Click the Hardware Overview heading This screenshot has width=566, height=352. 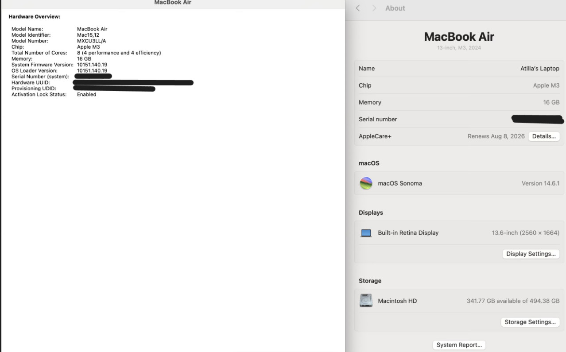click(35, 17)
